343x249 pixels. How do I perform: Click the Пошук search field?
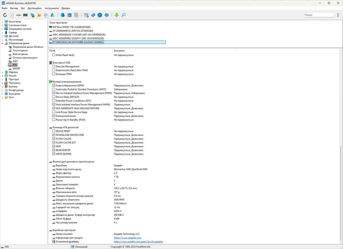tap(319, 15)
